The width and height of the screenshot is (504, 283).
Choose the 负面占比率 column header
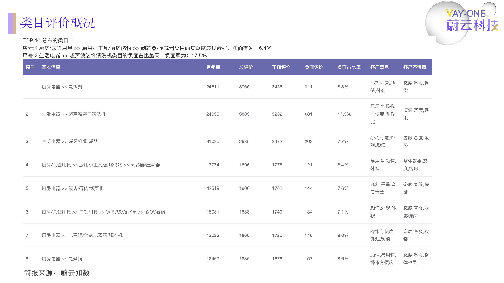(349, 67)
